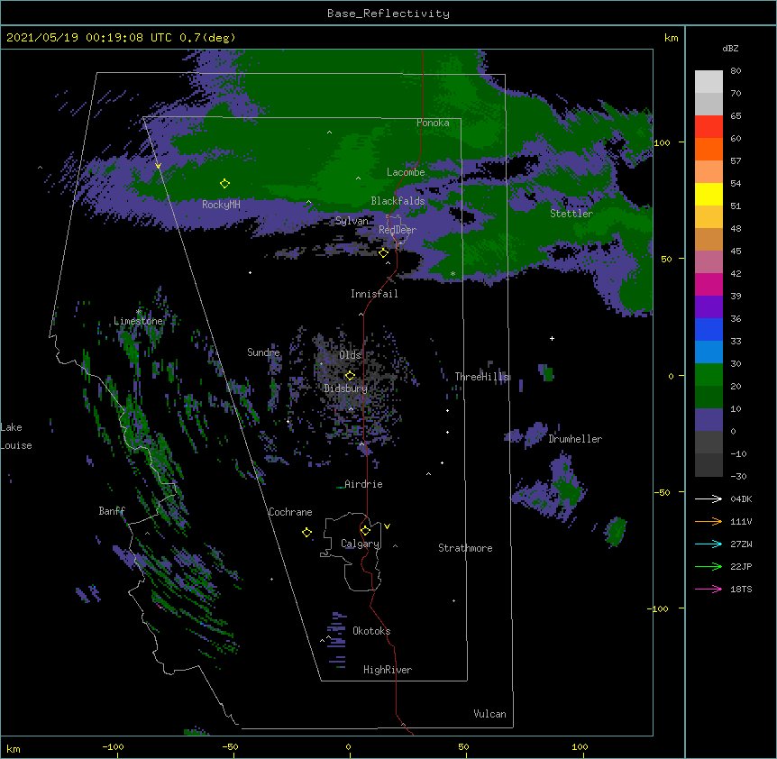The width and height of the screenshot is (777, 759).
Task: Click the blue 36 dBZ color swatch
Action: coord(708,330)
